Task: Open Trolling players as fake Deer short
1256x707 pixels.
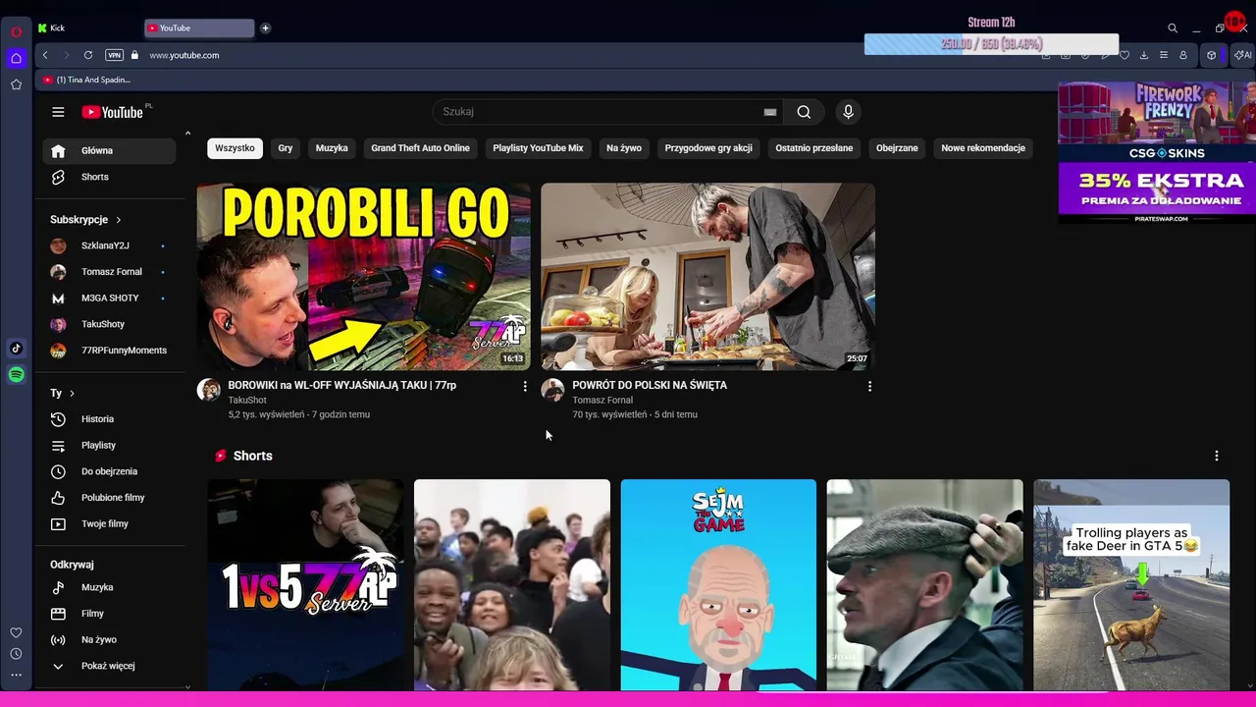Action: coord(1131,585)
